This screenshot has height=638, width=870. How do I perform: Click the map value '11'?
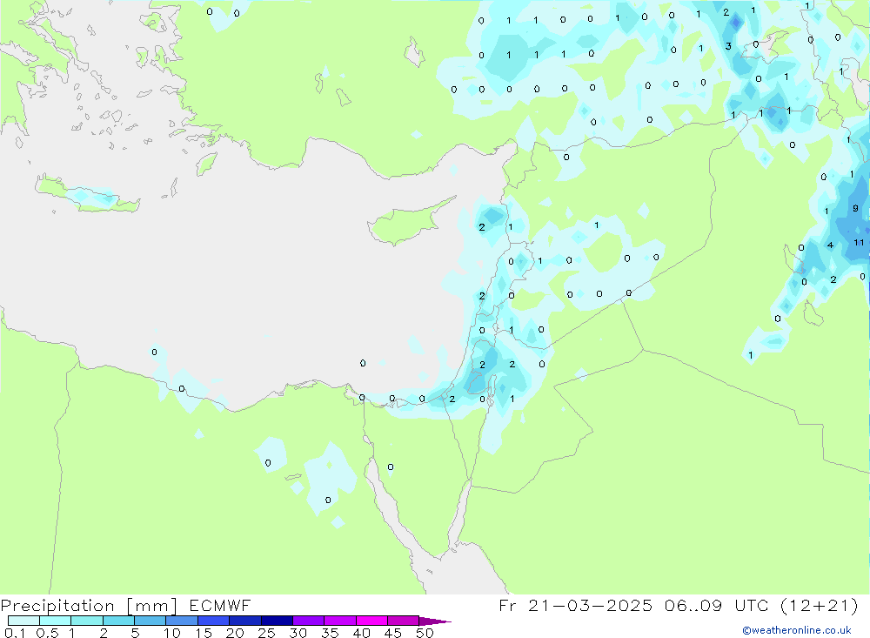tap(859, 242)
